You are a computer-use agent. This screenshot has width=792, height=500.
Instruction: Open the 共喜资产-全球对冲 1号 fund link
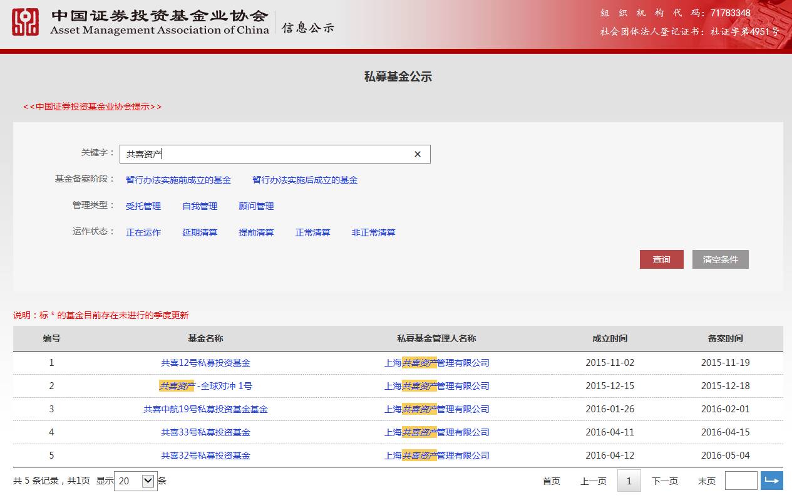coord(205,385)
